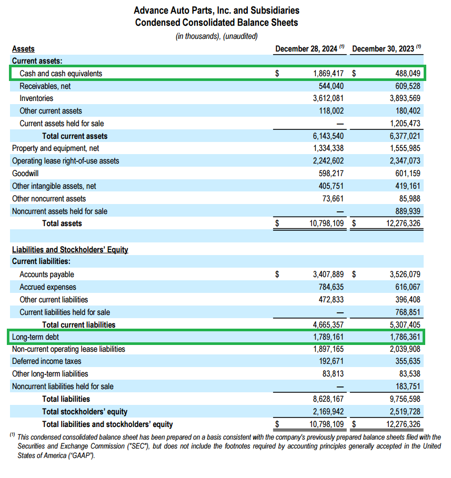Click the value 768,851
This screenshot has width=451, height=478.
click(408, 312)
